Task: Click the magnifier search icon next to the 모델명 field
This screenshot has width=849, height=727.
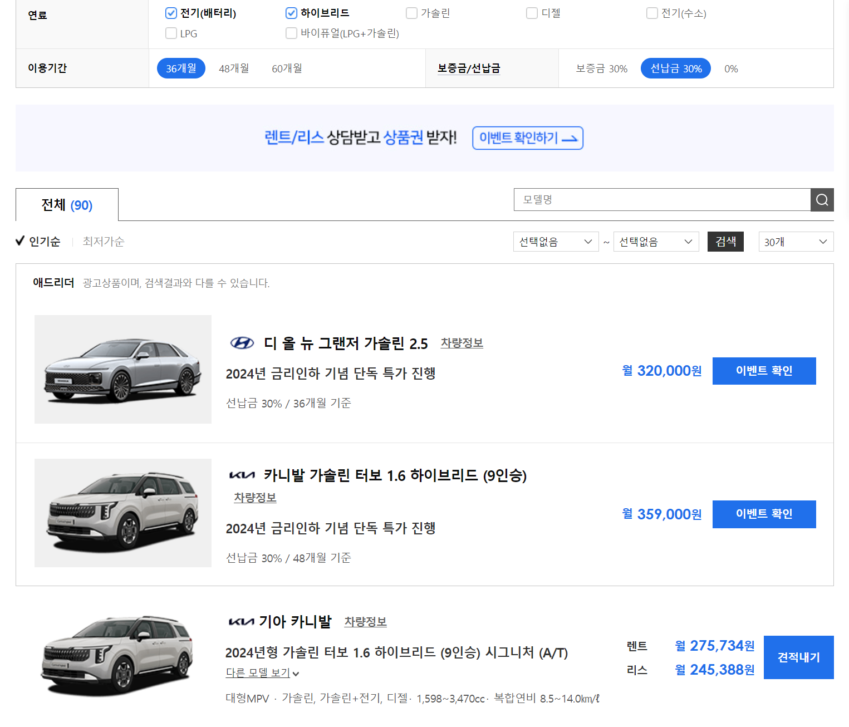Action: coord(822,199)
